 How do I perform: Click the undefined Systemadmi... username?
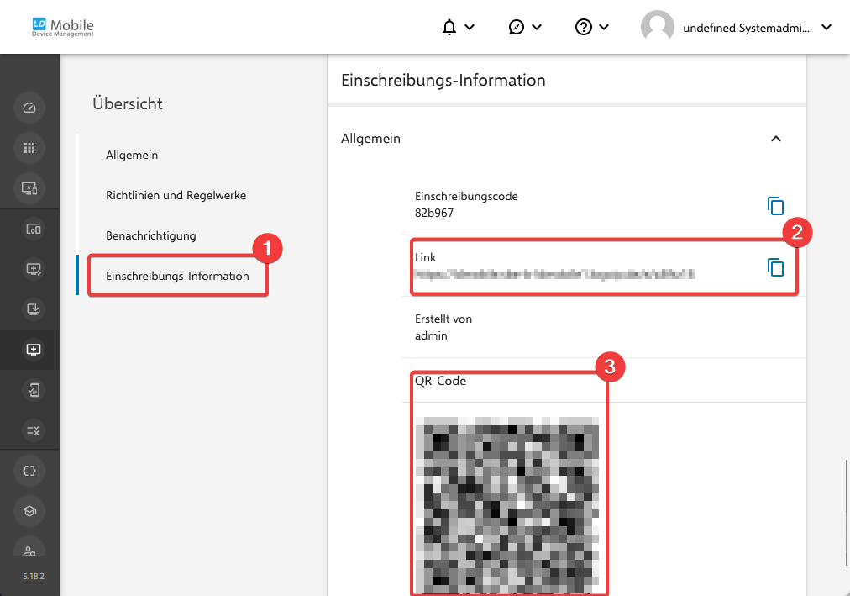pyautogui.click(x=746, y=29)
